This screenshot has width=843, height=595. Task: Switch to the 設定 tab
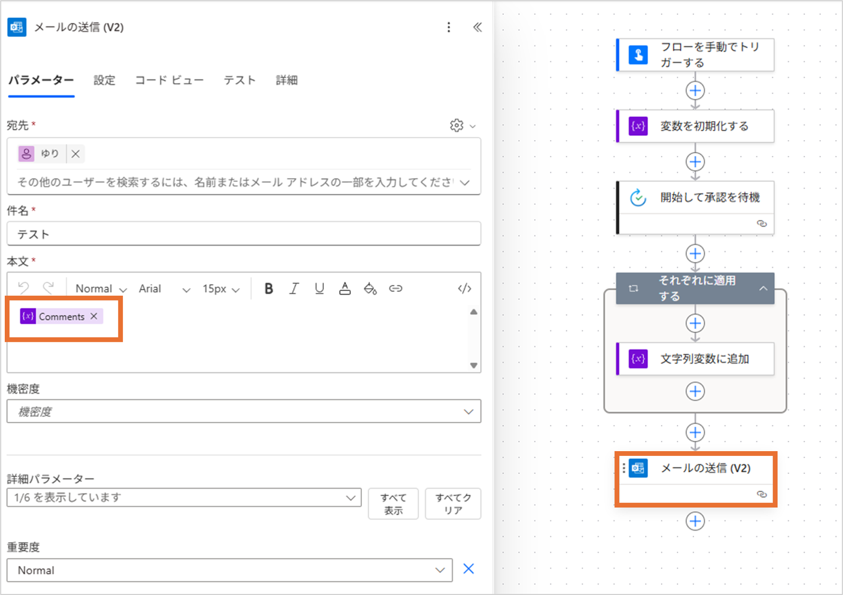click(104, 80)
